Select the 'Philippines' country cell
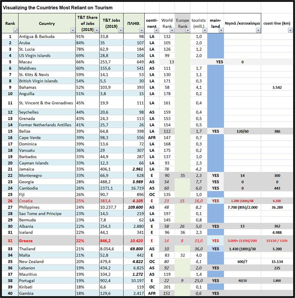 (47, 208)
